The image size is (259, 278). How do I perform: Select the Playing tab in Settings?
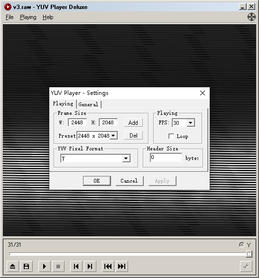(x=63, y=103)
